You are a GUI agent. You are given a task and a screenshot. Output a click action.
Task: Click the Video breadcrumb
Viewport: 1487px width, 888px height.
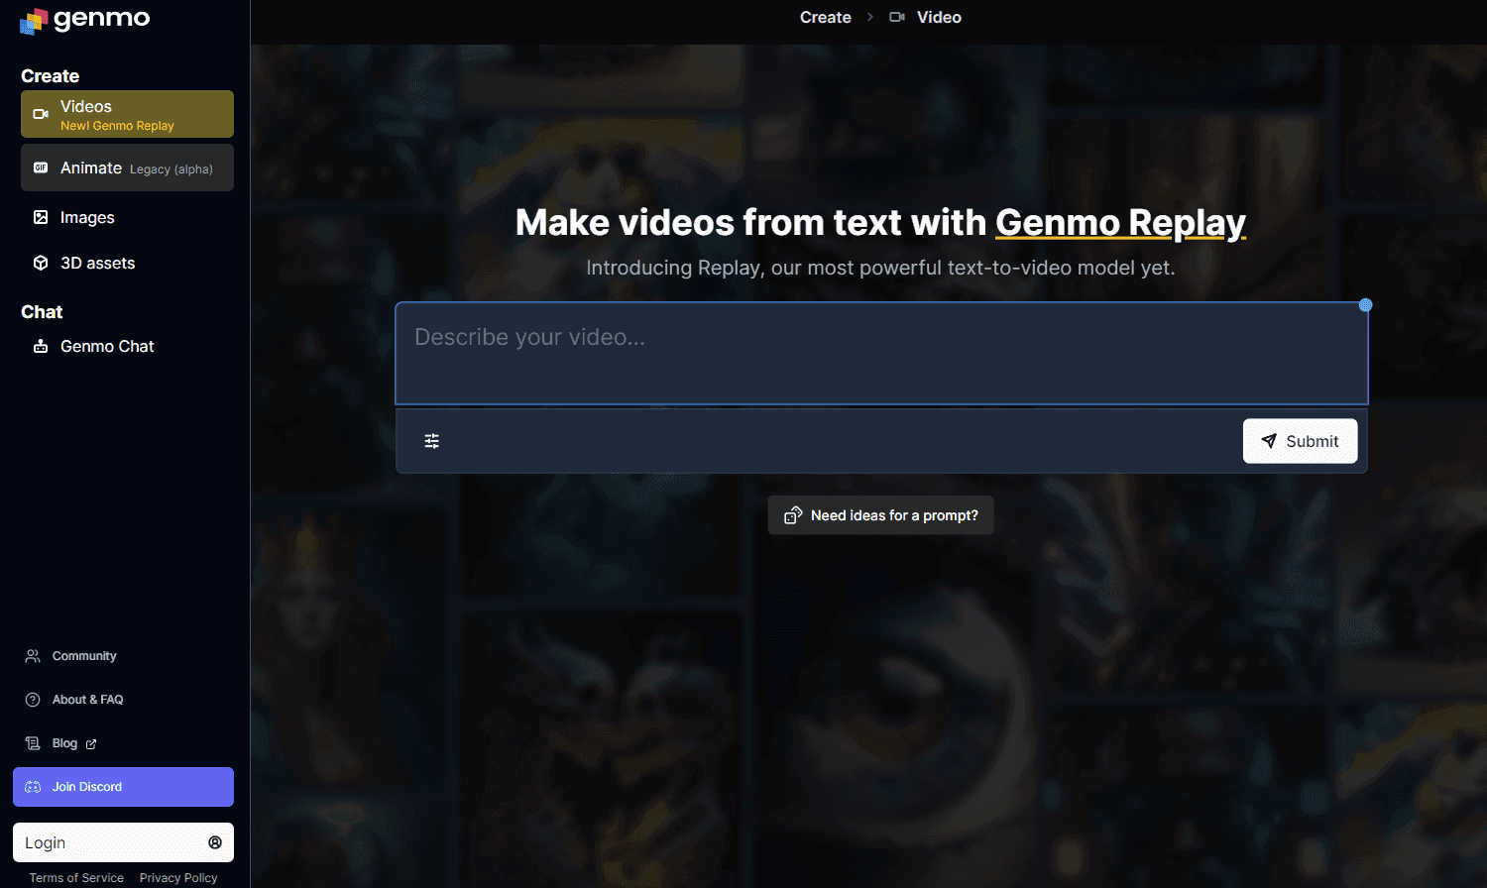click(x=939, y=17)
